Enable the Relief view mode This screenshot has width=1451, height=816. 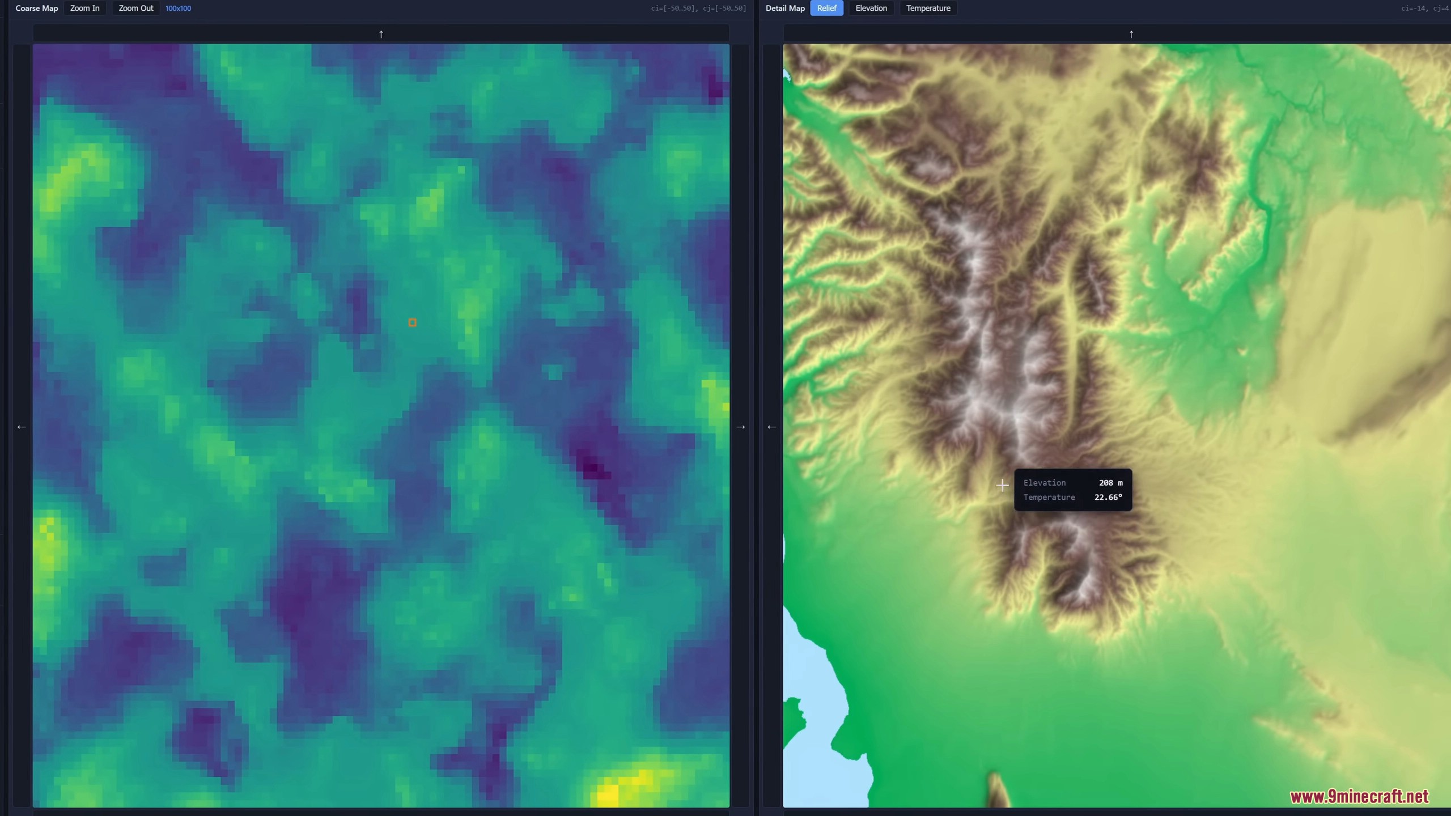(x=827, y=8)
